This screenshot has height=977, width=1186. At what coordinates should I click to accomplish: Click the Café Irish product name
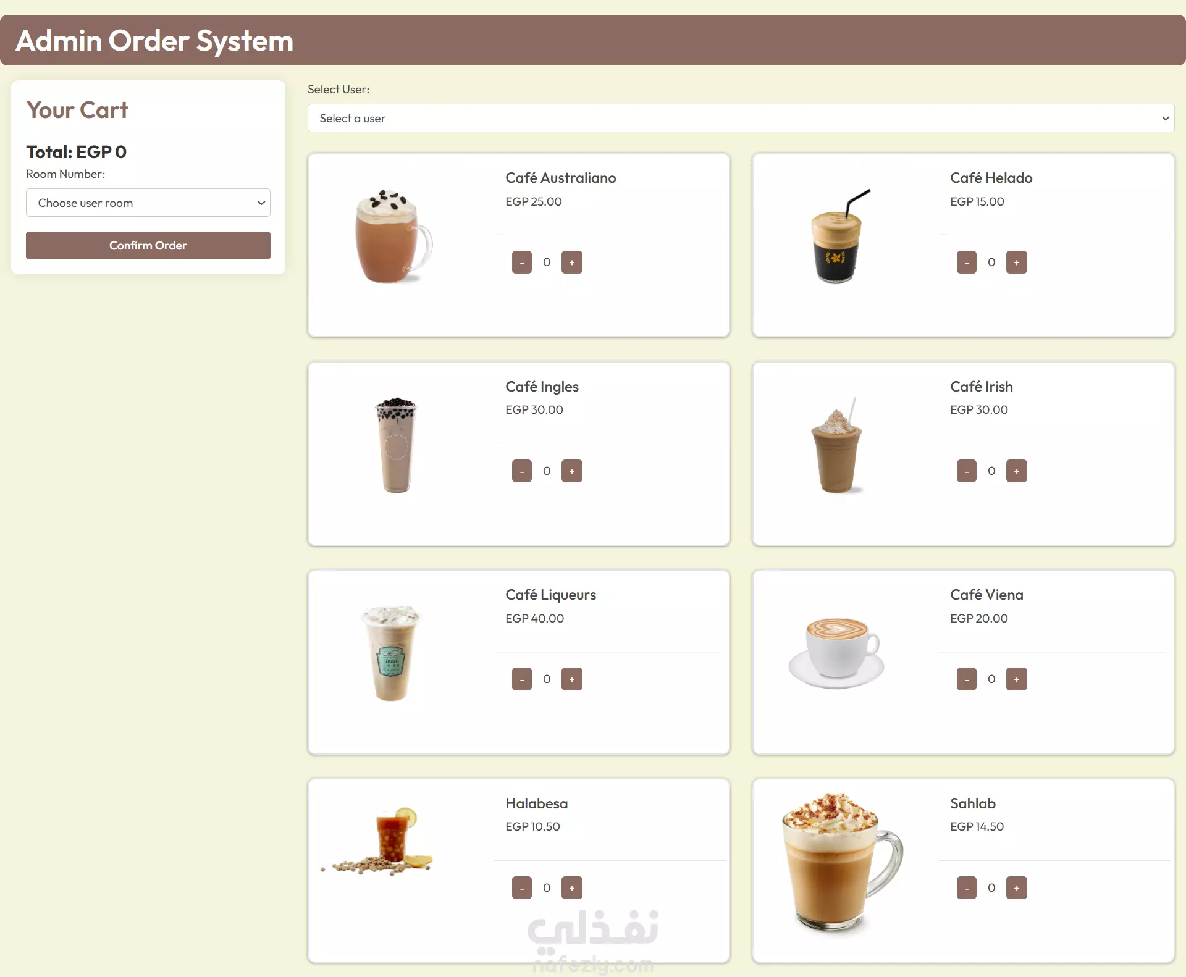click(981, 387)
